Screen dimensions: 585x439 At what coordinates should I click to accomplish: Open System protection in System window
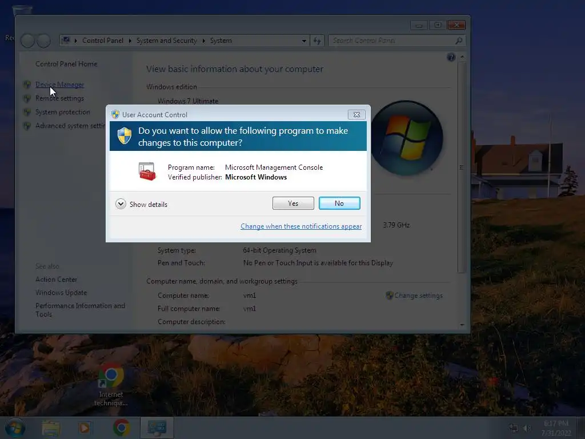pyautogui.click(x=63, y=112)
